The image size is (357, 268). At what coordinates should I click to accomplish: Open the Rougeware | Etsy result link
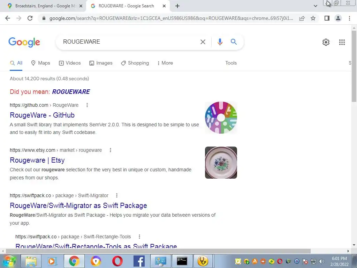37,160
